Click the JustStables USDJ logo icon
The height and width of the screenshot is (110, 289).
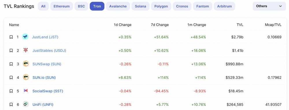point(26,50)
